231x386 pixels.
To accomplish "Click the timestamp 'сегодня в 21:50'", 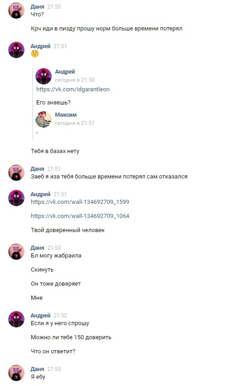I will pyautogui.click(x=75, y=80).
